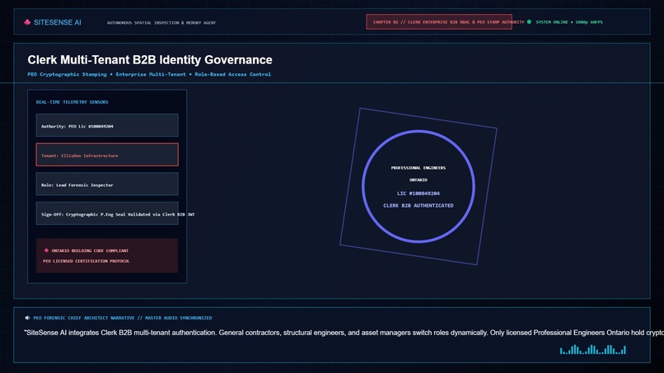Click the pink SiteSense AI logo icon

pyautogui.click(x=27, y=22)
